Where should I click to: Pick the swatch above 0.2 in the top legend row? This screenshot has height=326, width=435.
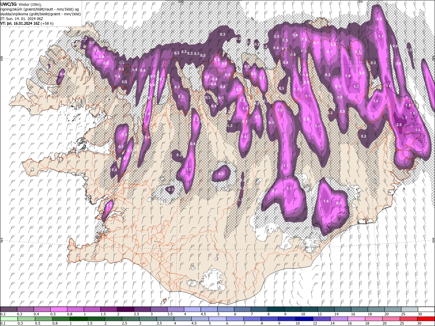[8, 309]
